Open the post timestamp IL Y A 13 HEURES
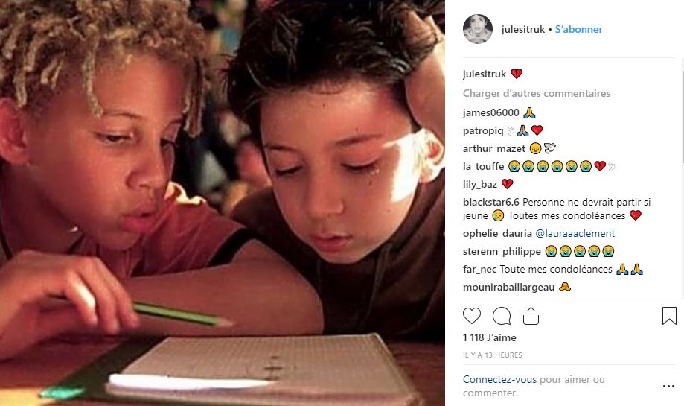Viewport: 684px width, 406px height. [493, 355]
